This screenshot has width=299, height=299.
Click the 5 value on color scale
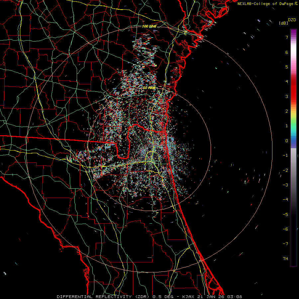(x=287, y=67)
